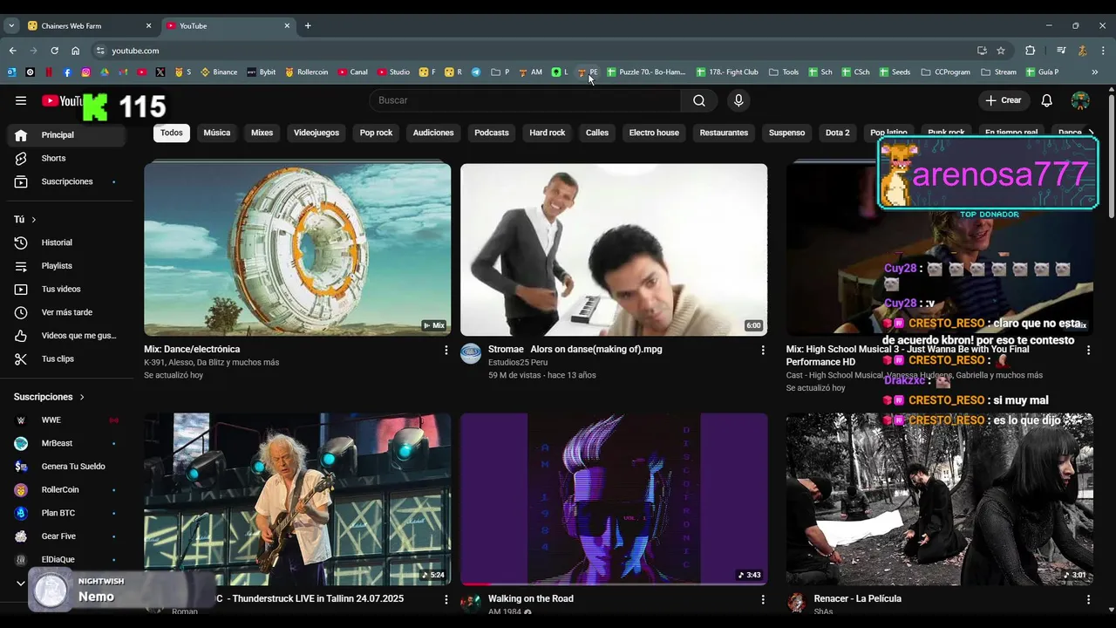Open Historial in the sidebar
The width and height of the screenshot is (1116, 628).
pos(68,242)
